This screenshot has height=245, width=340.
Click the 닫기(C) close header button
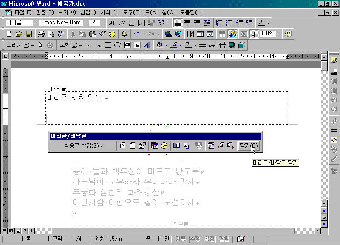pos(249,145)
